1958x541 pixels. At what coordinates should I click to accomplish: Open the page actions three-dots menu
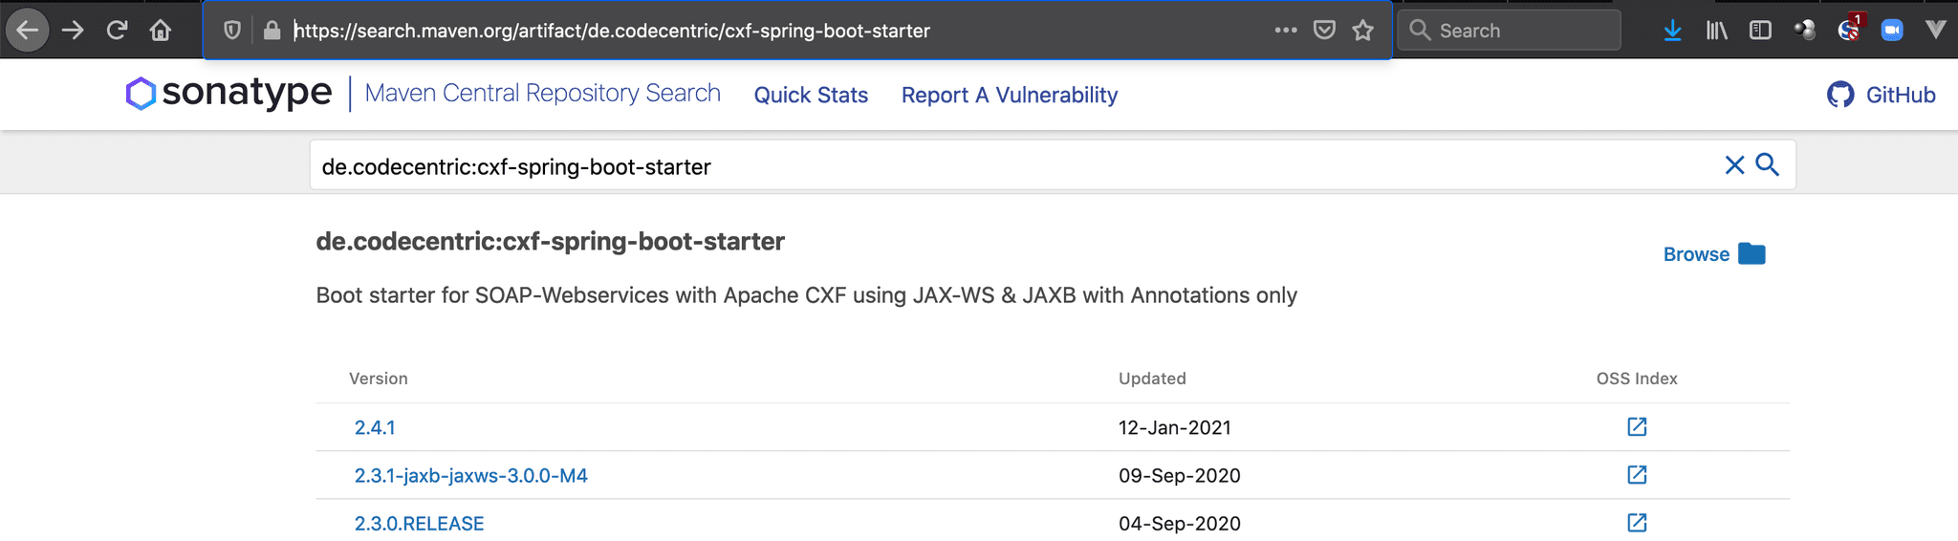[x=1286, y=31]
